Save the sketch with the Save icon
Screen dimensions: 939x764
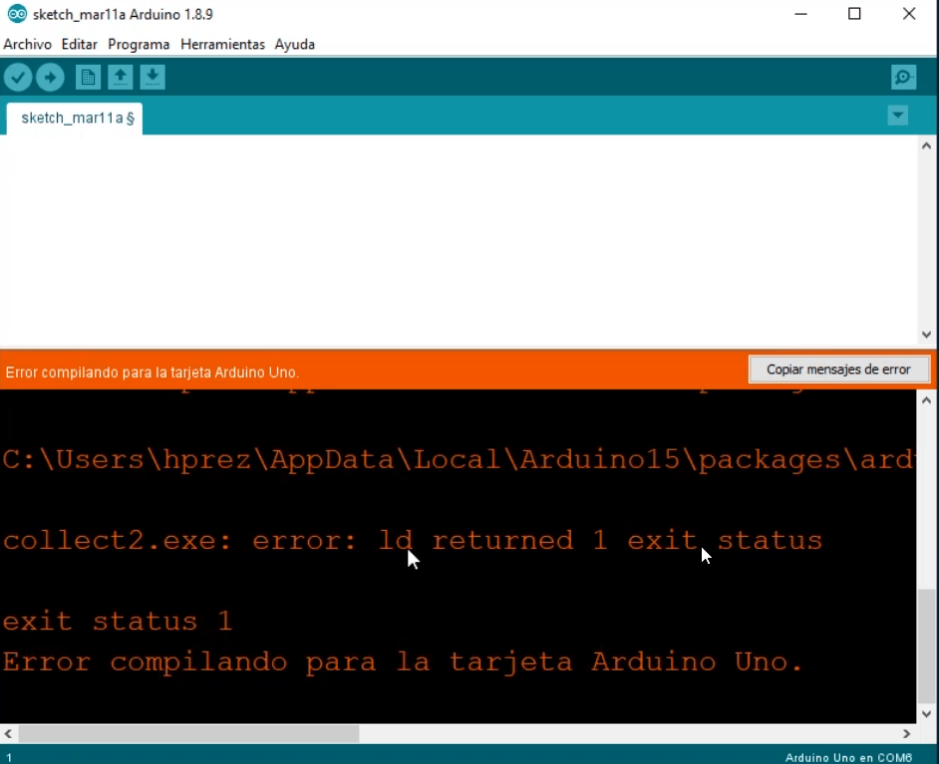pyautogui.click(x=153, y=77)
